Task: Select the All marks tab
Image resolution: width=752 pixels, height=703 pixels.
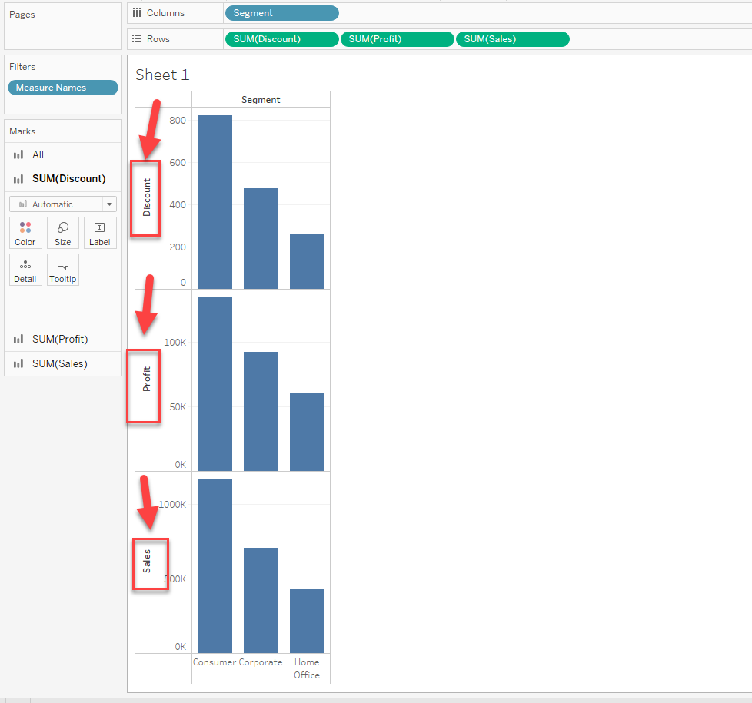Action: tap(38, 155)
